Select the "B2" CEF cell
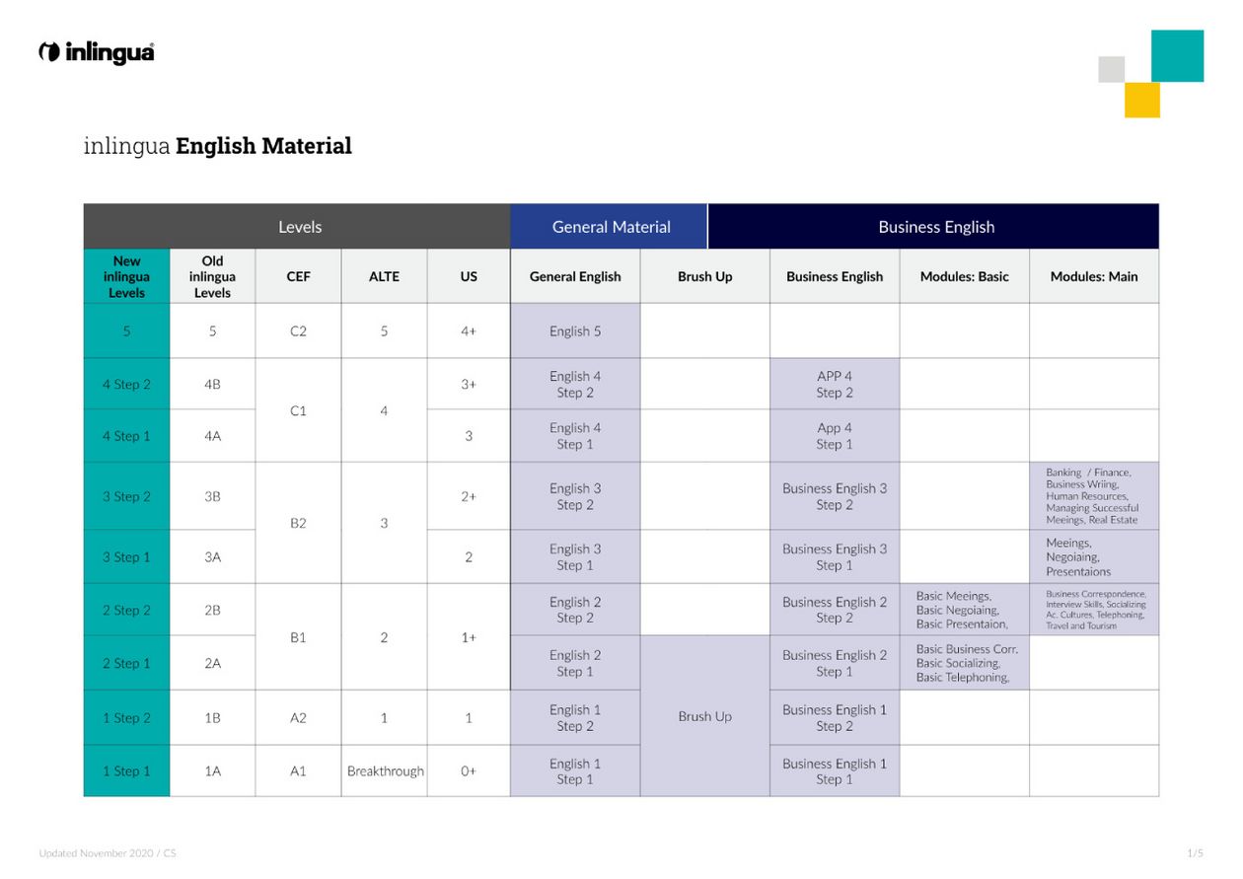1243x879 pixels. (298, 523)
